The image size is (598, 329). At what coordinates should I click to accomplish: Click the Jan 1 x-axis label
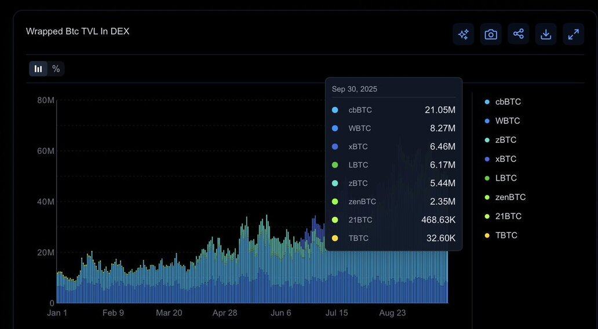(57, 313)
